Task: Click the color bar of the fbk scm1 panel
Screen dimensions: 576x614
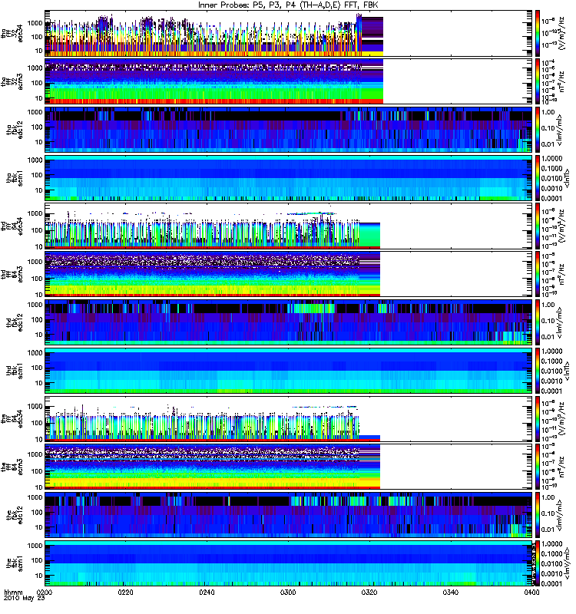Action: (x=538, y=563)
